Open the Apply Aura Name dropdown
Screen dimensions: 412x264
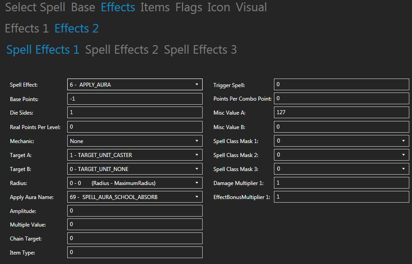click(x=134, y=197)
